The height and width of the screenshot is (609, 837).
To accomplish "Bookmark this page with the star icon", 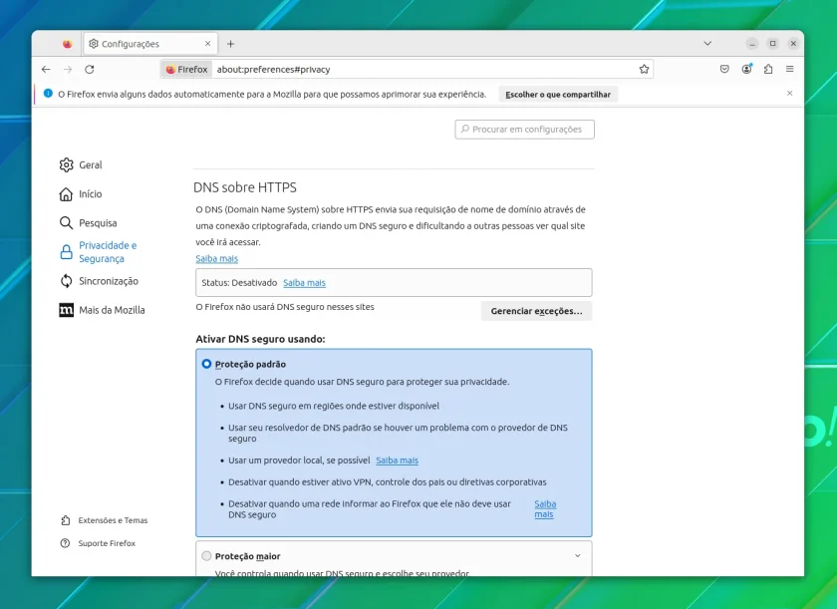I will [644, 70].
